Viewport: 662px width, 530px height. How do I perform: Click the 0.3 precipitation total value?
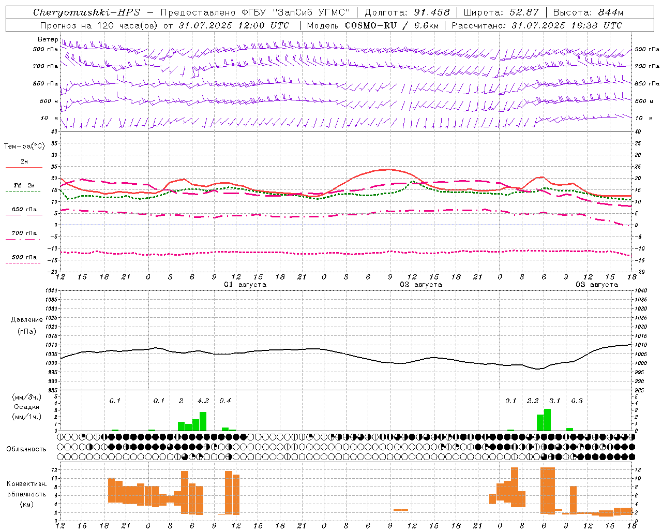(x=577, y=401)
